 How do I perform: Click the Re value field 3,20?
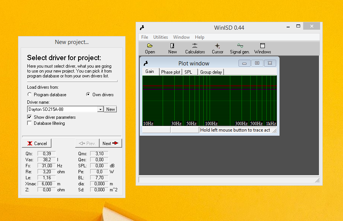(x=47, y=171)
